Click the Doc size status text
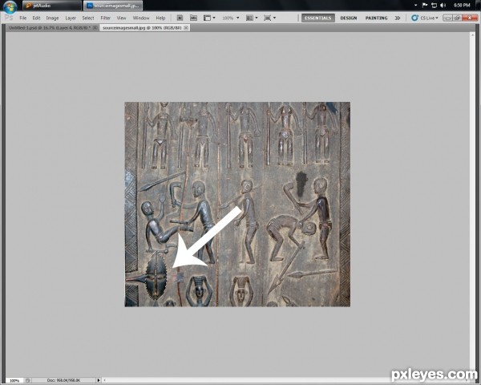The height and width of the screenshot is (385, 481). tap(63, 380)
